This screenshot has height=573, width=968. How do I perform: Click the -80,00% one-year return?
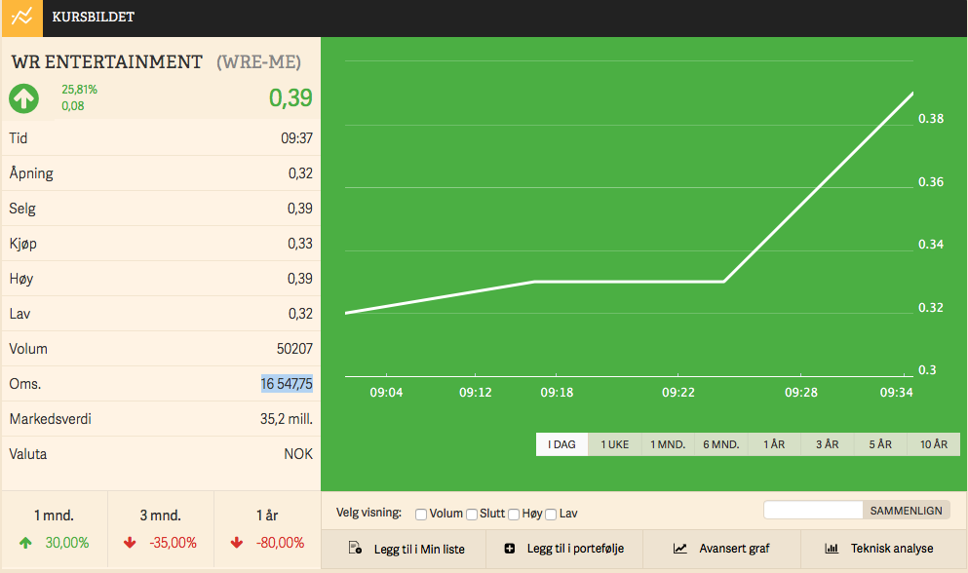(x=281, y=543)
